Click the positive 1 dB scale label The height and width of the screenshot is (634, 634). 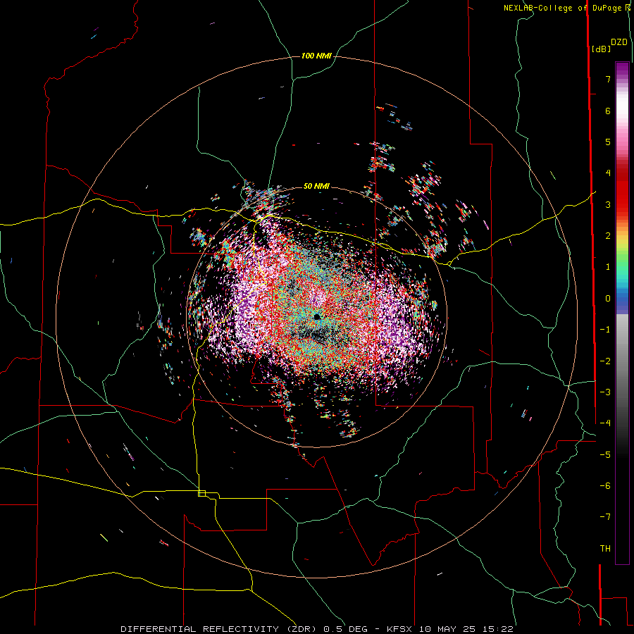coord(608,267)
